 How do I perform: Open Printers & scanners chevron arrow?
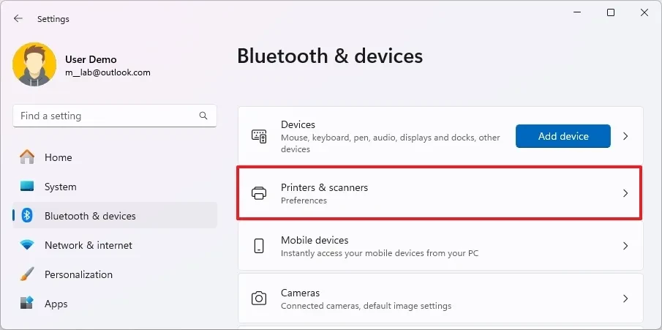click(625, 193)
